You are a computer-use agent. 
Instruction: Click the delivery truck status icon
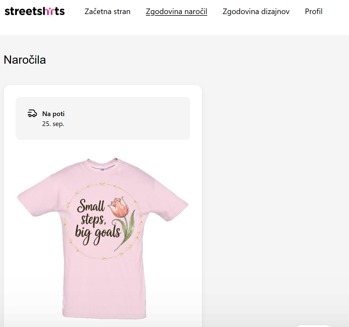32,113
